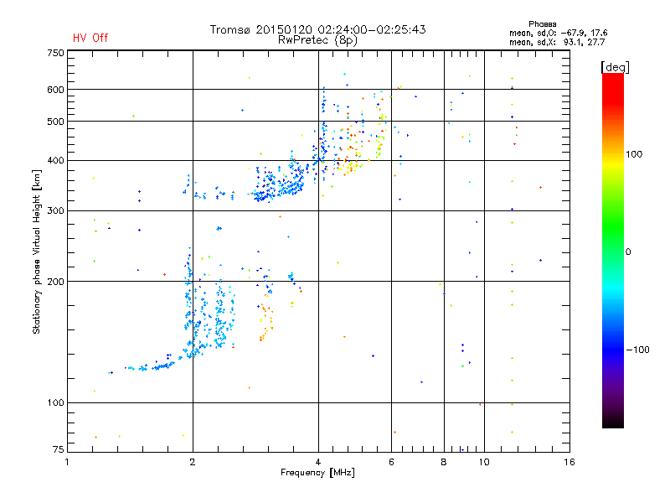Screen dimensions: 670x503
Task: Select the "mean, sd,X: 93.1, 27.7" line
Action: [557, 42]
